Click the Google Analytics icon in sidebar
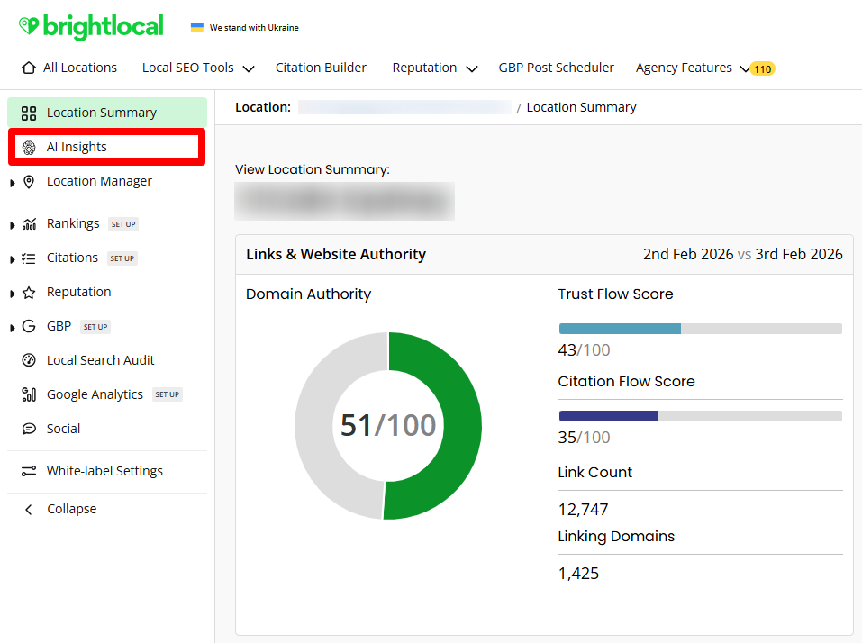Viewport: 862px width, 643px height. [x=29, y=394]
